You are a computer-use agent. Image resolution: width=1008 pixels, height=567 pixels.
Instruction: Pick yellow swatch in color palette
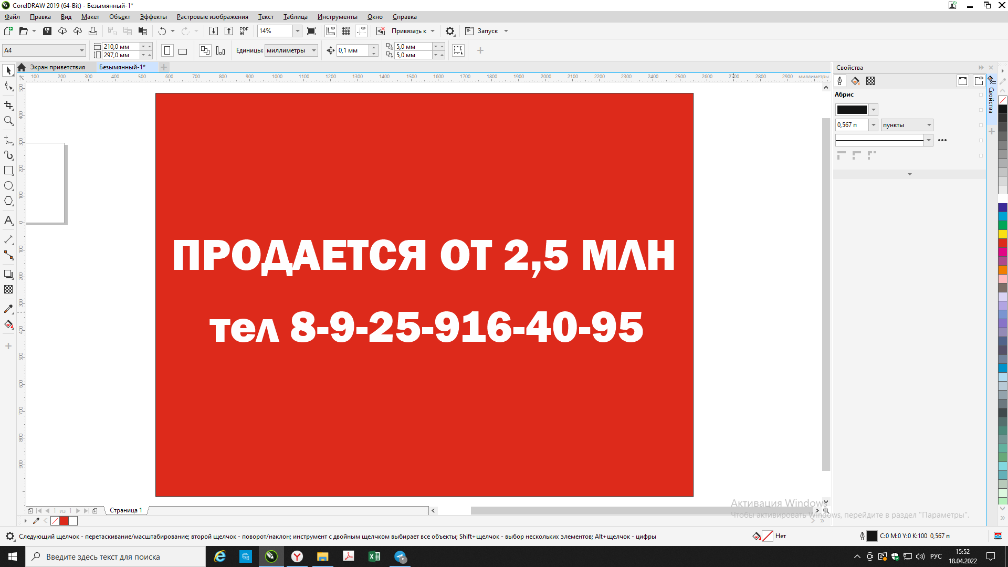[x=1002, y=234]
